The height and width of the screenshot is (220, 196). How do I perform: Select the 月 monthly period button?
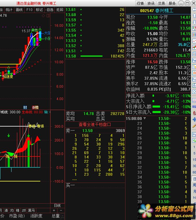pyautogui.click(x=194, y=191)
